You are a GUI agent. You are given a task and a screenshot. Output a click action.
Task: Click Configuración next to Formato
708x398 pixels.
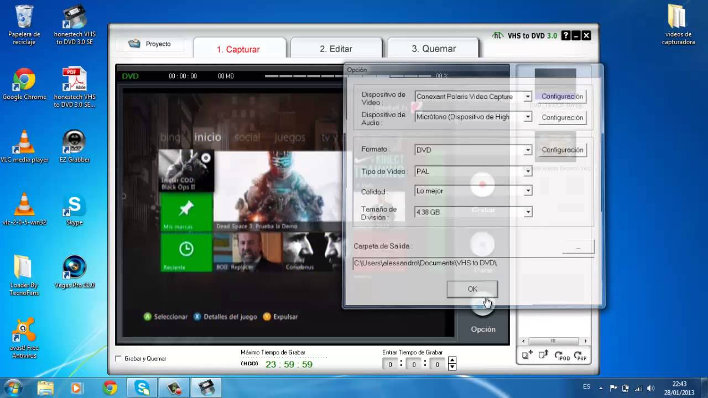point(562,150)
